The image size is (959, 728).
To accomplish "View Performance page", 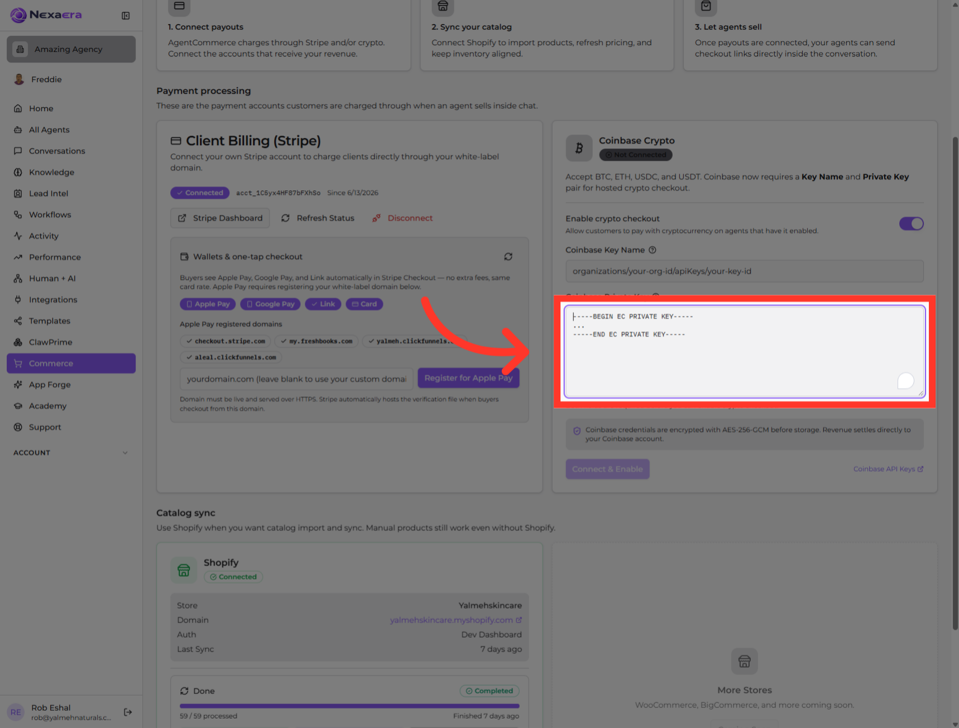I will [71, 257].
